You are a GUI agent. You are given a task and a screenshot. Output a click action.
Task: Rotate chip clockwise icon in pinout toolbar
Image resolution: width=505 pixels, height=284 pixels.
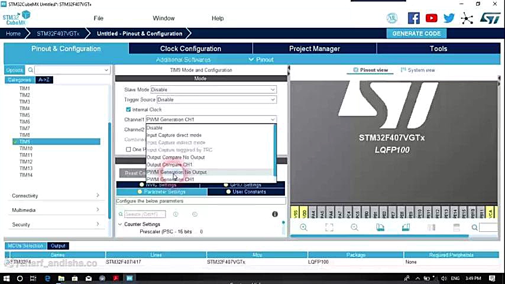[x=380, y=227]
